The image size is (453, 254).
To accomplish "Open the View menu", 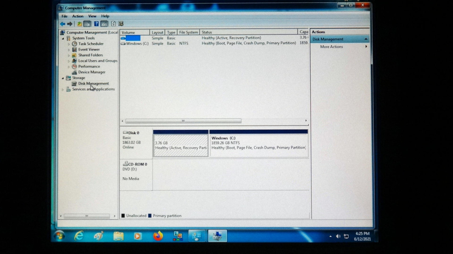I will coord(92,16).
